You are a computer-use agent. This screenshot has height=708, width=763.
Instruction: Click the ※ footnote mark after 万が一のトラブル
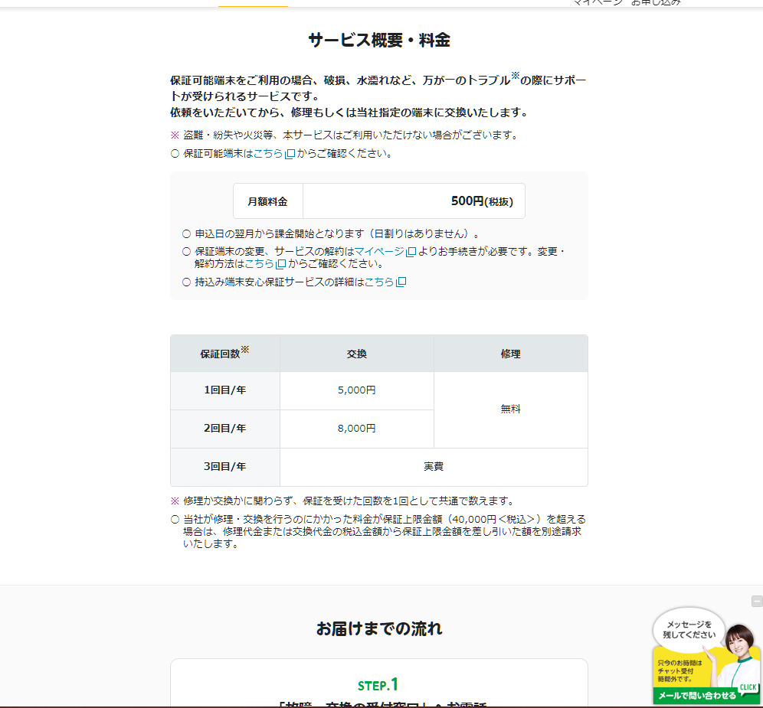pos(516,76)
